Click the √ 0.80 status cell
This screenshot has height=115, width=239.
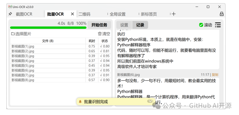(x=105, y=46)
